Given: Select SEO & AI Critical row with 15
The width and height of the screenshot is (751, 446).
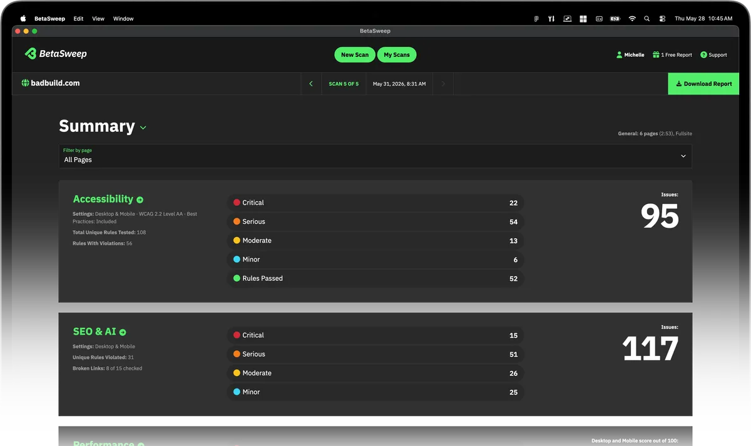Looking at the screenshot, I should coord(375,335).
